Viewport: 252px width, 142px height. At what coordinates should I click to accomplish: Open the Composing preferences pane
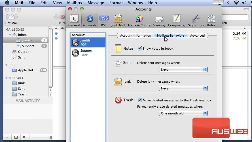coord(177,21)
